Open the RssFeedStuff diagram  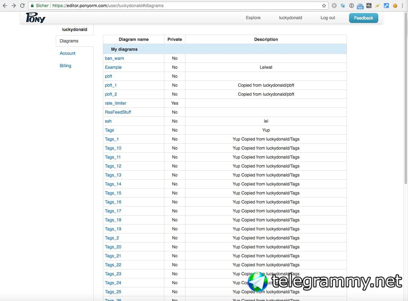coord(118,112)
